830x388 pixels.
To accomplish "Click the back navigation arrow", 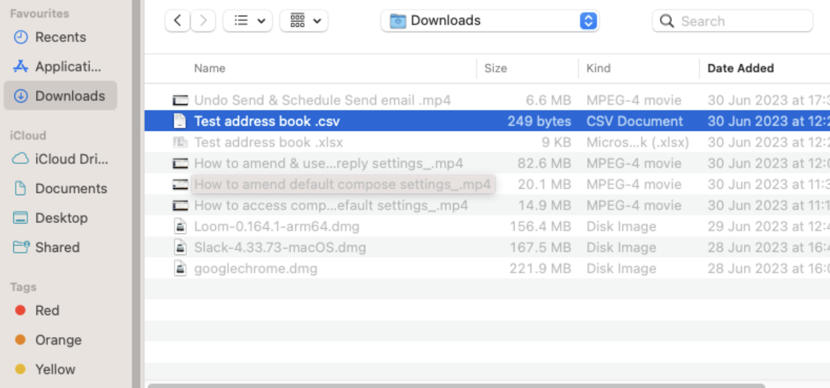I will coord(178,21).
